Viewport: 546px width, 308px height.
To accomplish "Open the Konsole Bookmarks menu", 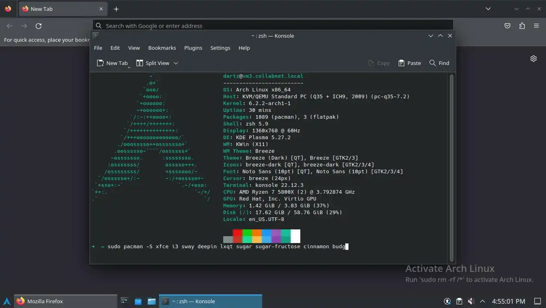I will point(162,48).
